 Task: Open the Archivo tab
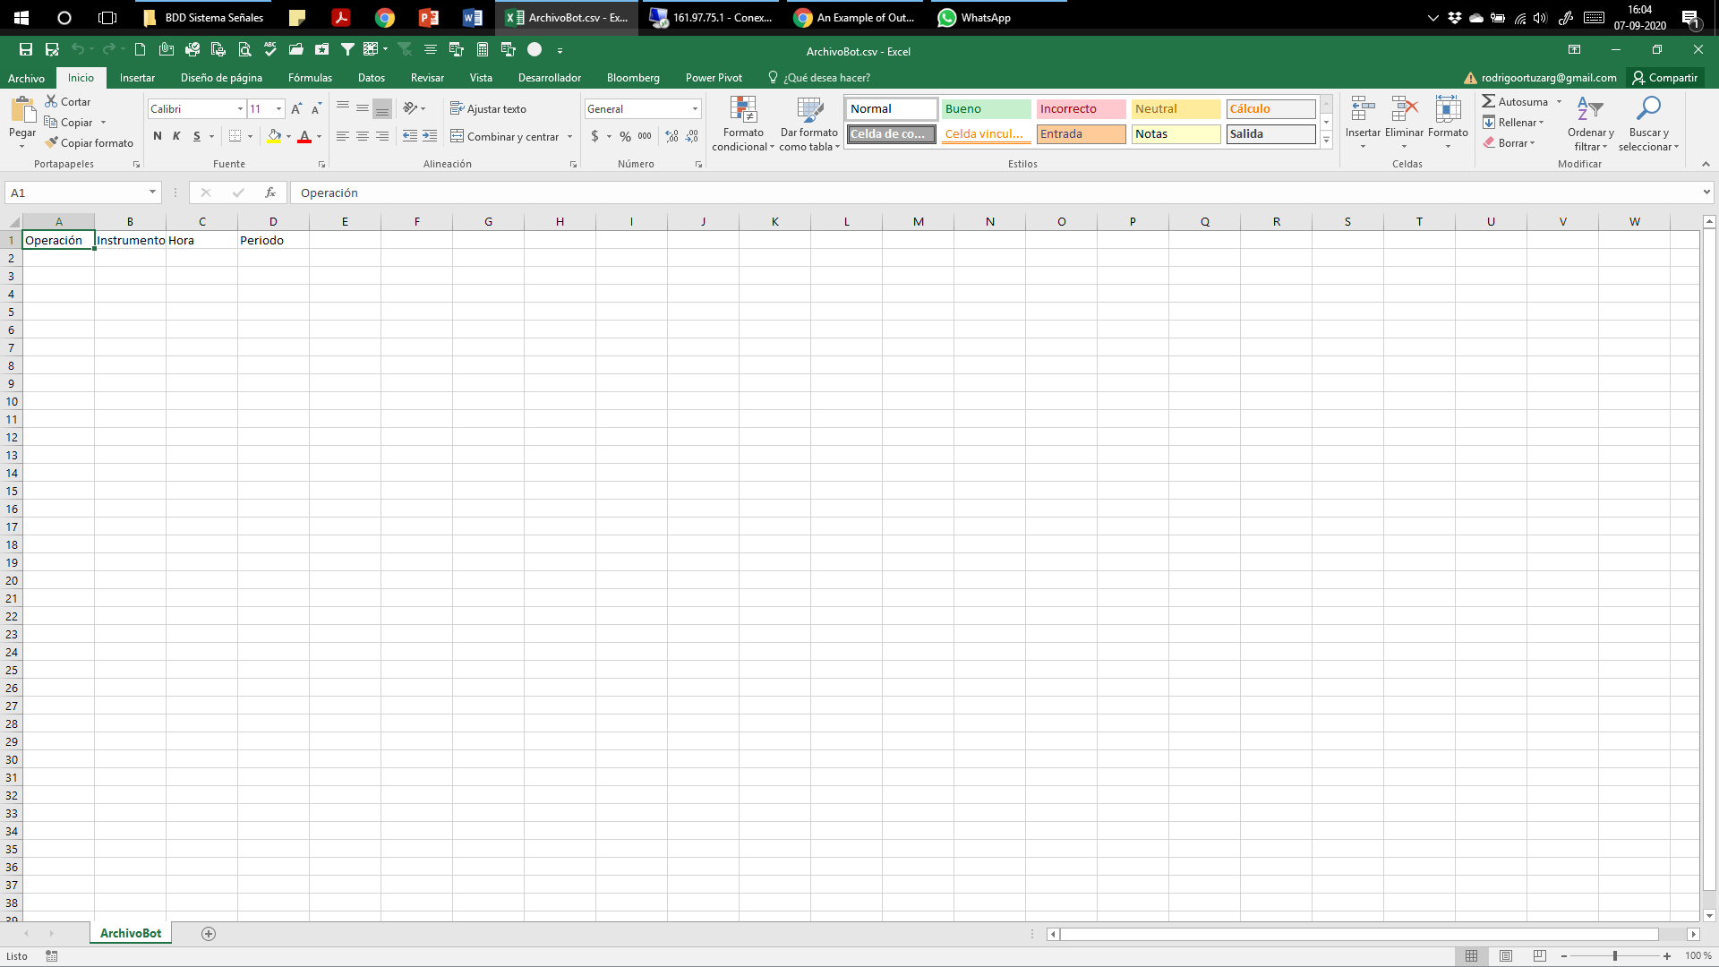[x=26, y=78]
